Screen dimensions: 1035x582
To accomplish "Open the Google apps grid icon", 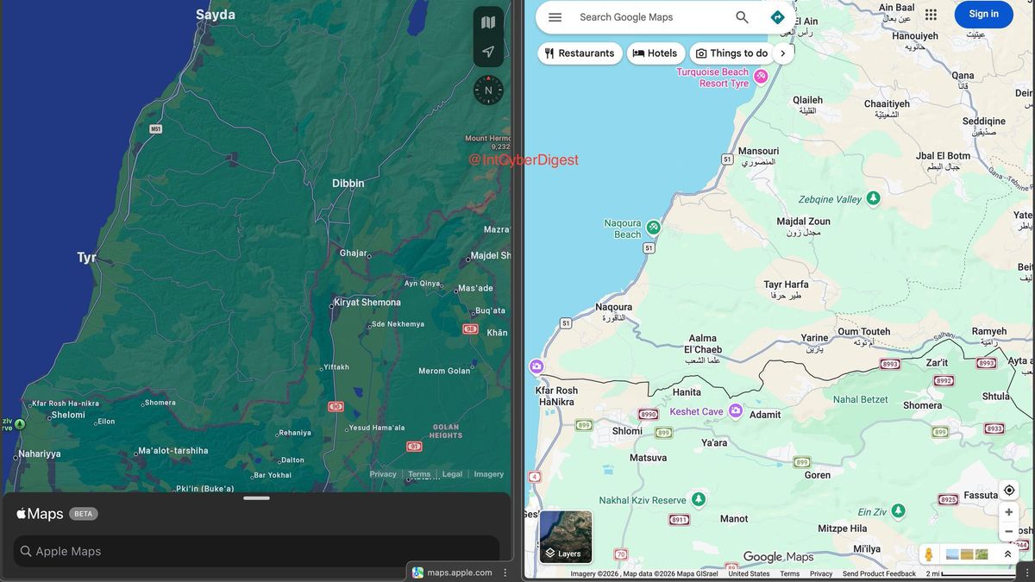I will [x=931, y=14].
